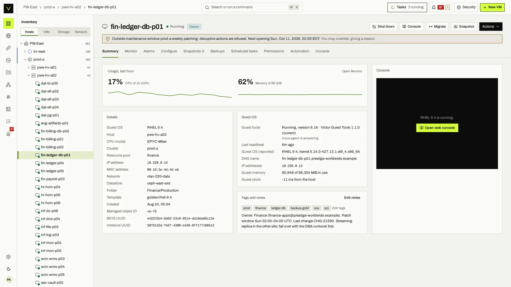The width and height of the screenshot is (511, 287).
Task: Expand the kv-east tree node
Action: click(x=25, y=52)
